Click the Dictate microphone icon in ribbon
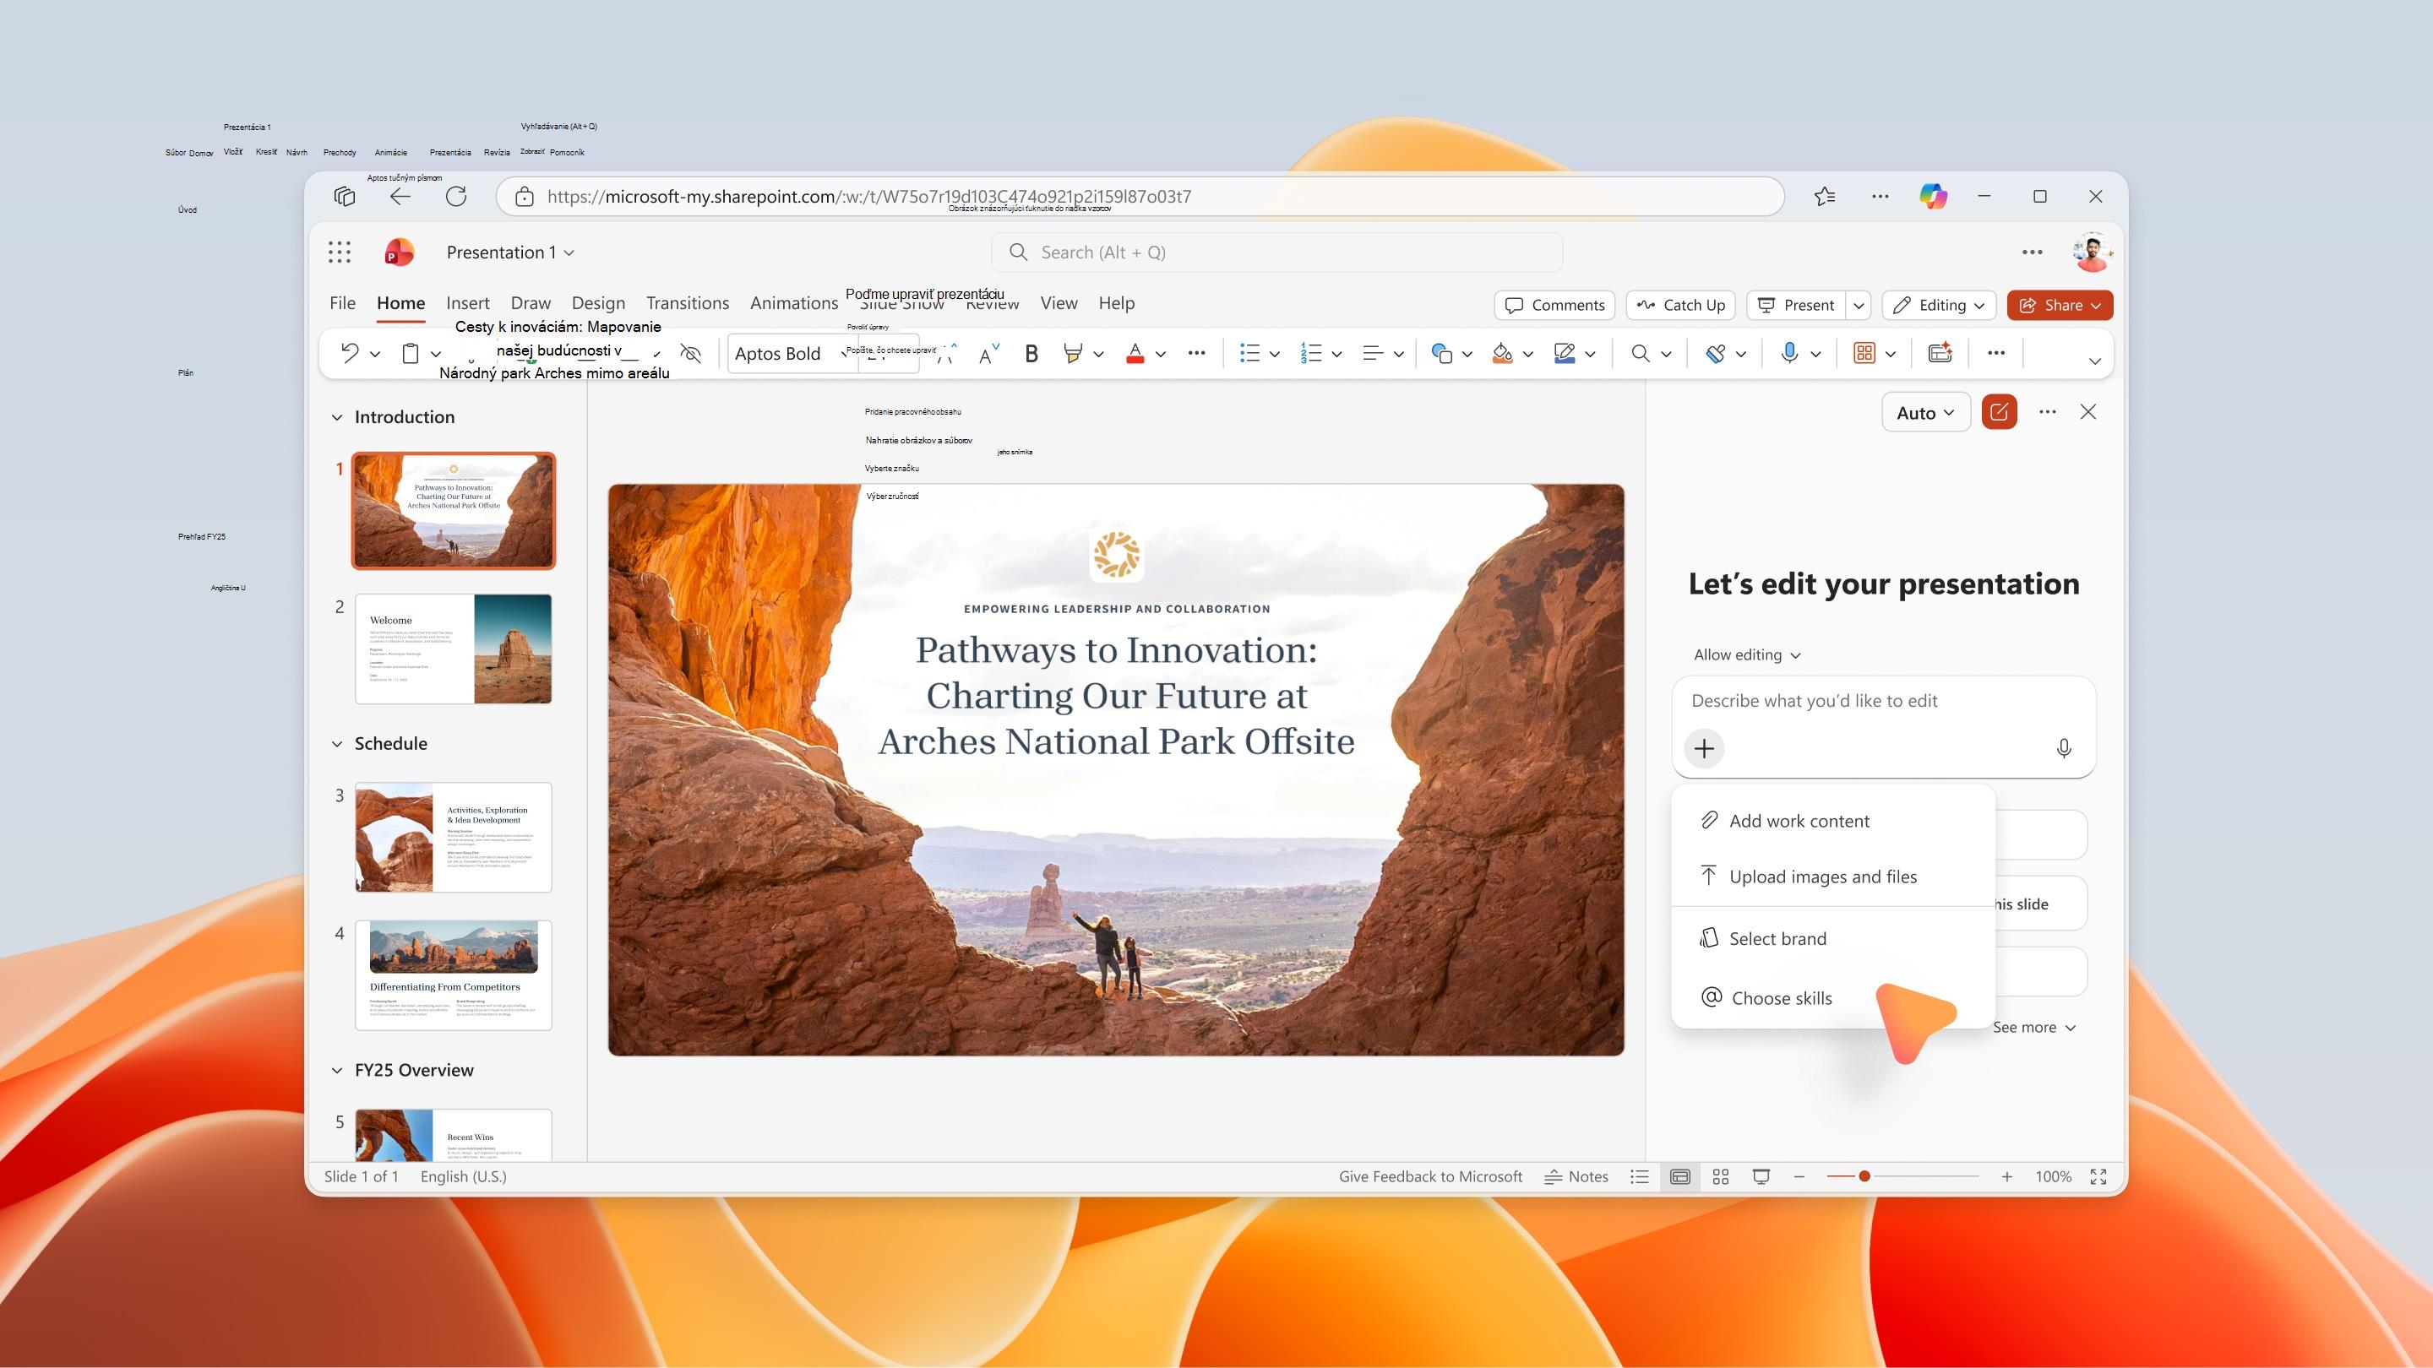 pyautogui.click(x=1789, y=353)
